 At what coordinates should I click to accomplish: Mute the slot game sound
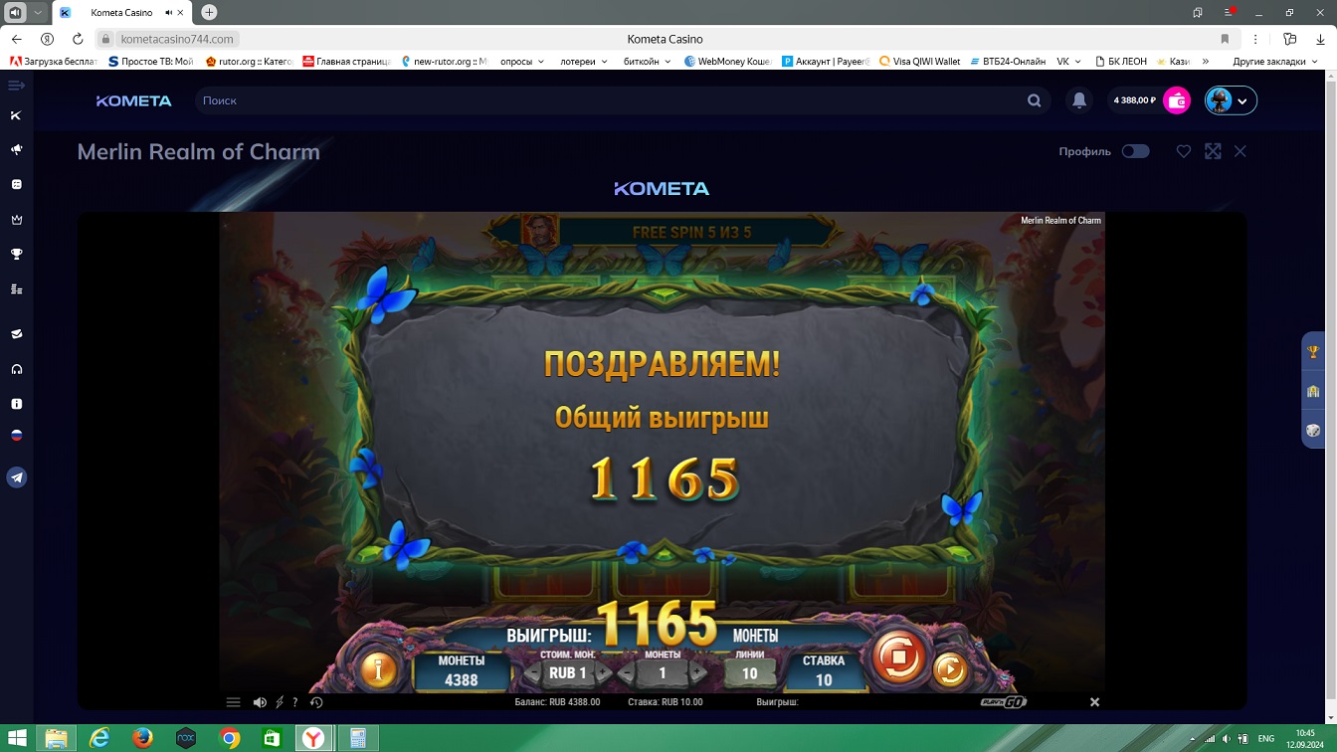click(x=260, y=702)
